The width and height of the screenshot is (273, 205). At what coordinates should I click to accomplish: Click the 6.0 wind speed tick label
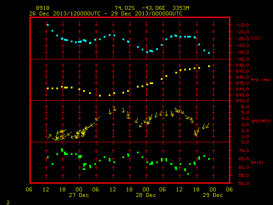[x=245, y=107]
